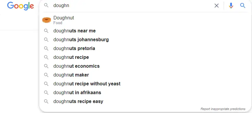Image resolution: width=252 pixels, height=113 pixels.
Task: Choose suggestion 'doughnuts pretoria'
Action: (x=145, y=48)
